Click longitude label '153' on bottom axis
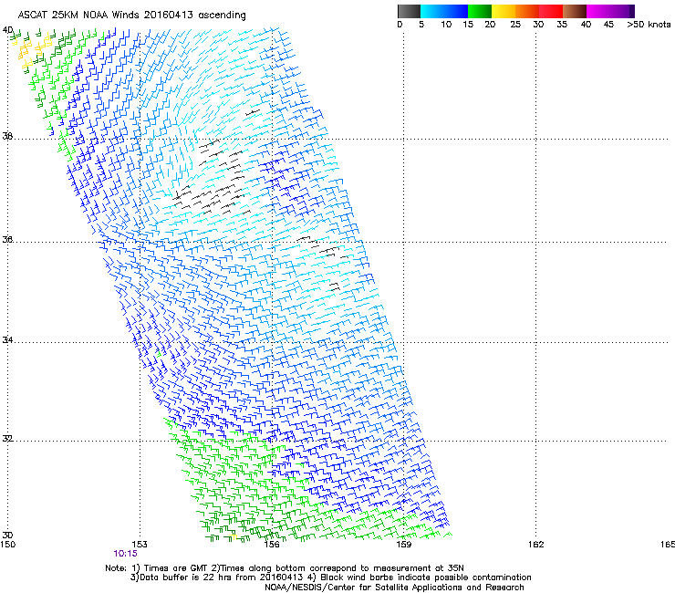The image size is (675, 593). (140, 545)
